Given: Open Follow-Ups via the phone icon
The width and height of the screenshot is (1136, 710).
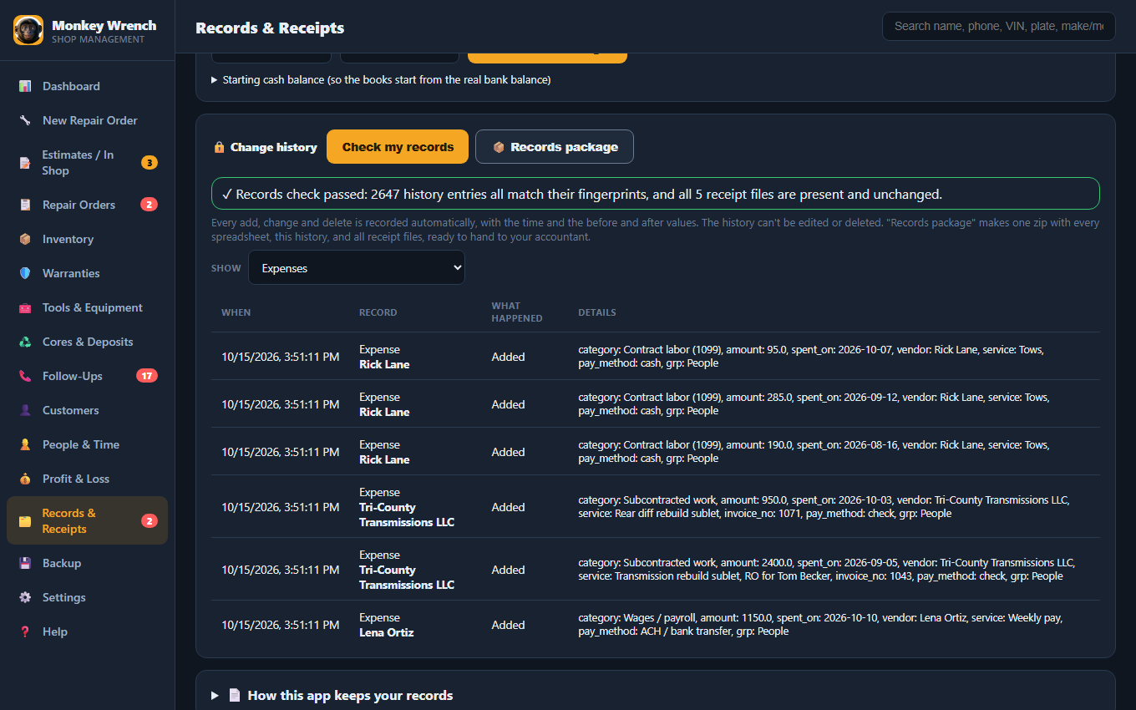Looking at the screenshot, I should tap(25, 376).
